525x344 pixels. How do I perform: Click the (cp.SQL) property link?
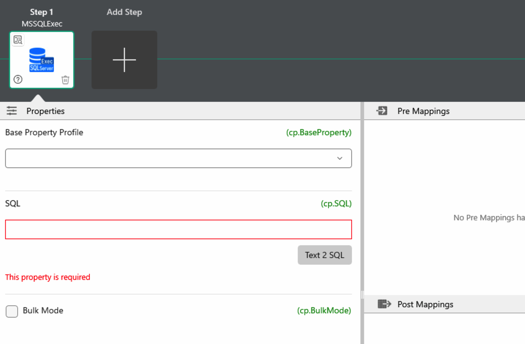(336, 203)
